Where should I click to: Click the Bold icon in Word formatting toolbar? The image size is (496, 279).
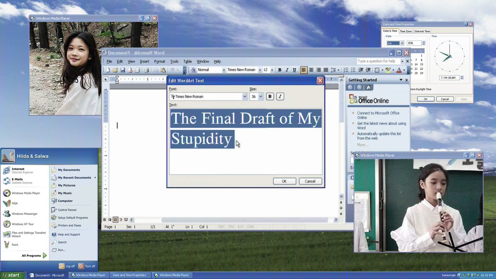[279, 70]
